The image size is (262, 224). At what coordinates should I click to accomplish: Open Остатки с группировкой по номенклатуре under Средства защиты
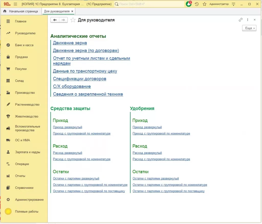pyautogui.click(x=90, y=185)
